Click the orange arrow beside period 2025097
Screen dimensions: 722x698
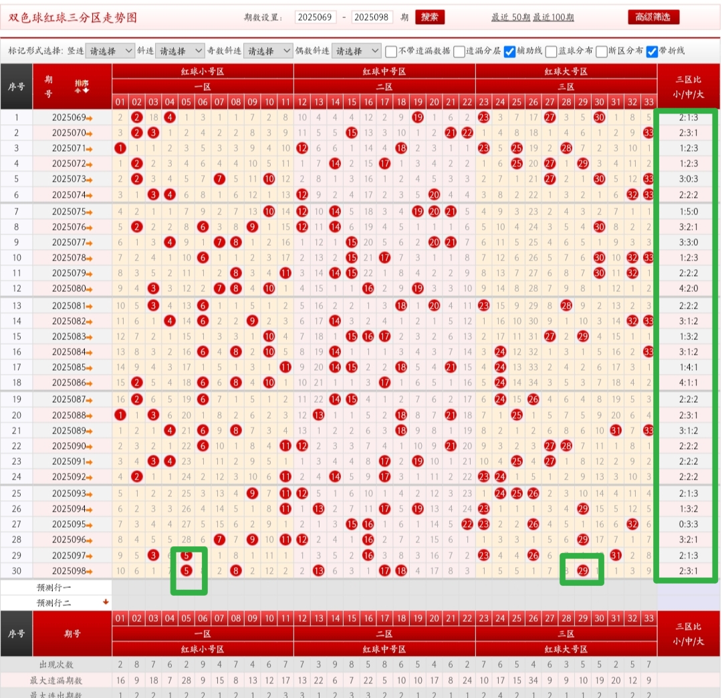click(x=90, y=557)
